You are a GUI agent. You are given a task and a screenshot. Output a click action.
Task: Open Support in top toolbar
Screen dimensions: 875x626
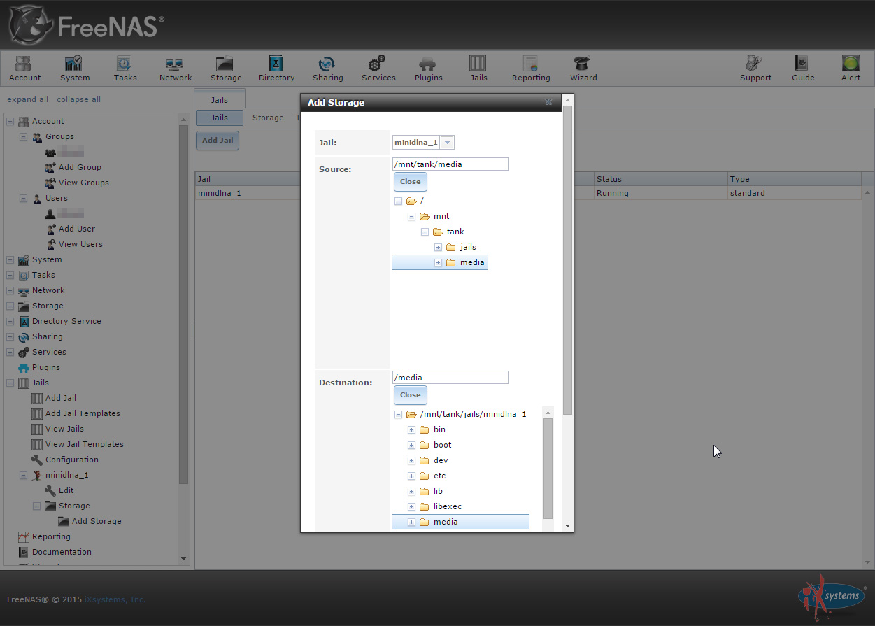pyautogui.click(x=755, y=69)
